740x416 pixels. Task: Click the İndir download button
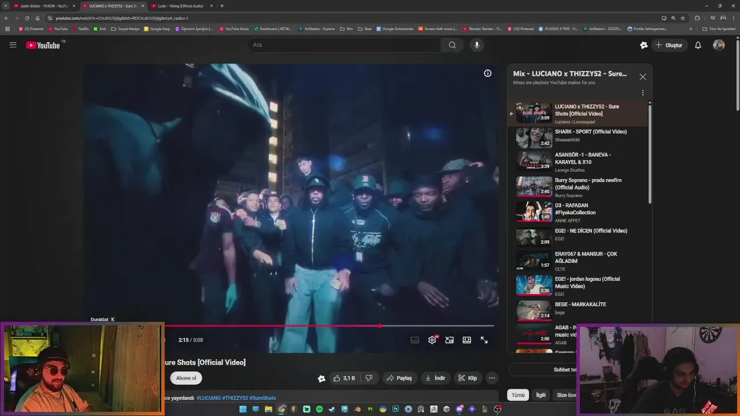pyautogui.click(x=435, y=378)
